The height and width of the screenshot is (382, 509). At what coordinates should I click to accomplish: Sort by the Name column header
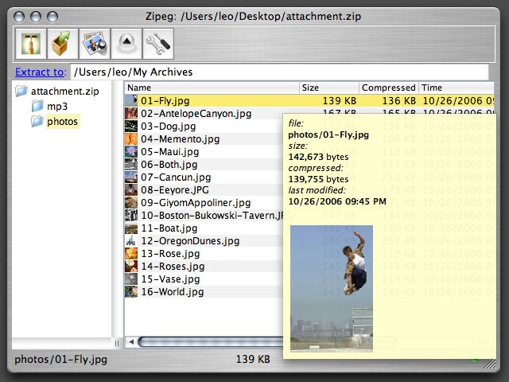click(x=212, y=88)
